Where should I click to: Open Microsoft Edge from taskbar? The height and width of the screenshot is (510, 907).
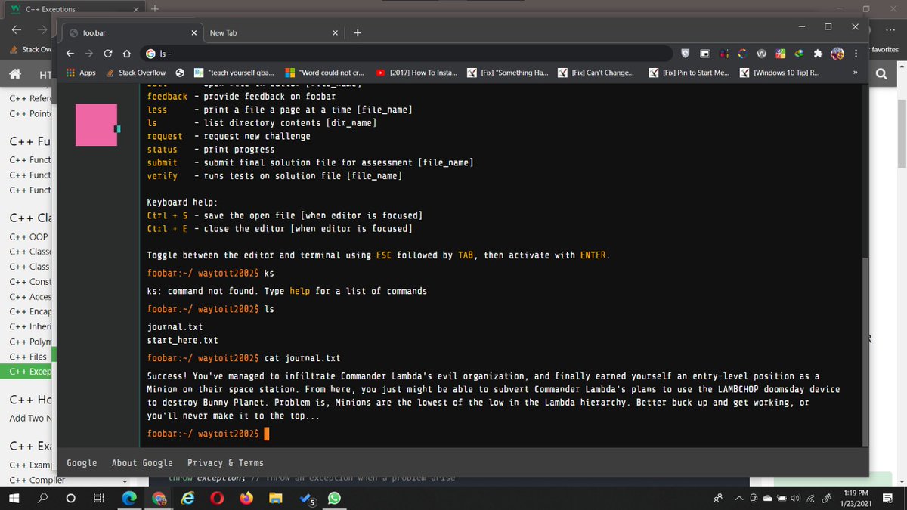[130, 499]
